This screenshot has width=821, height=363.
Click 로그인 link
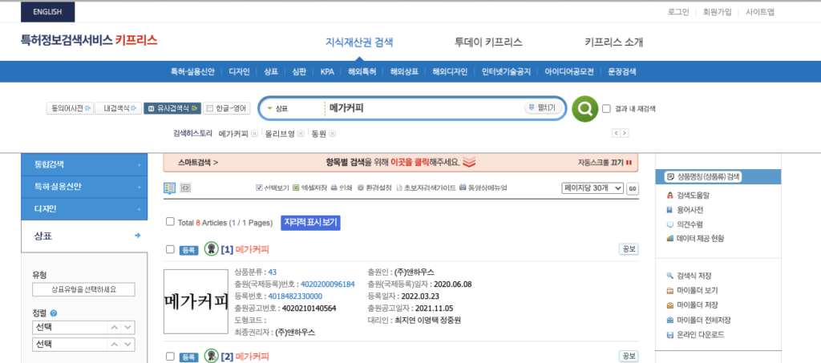coord(678,12)
